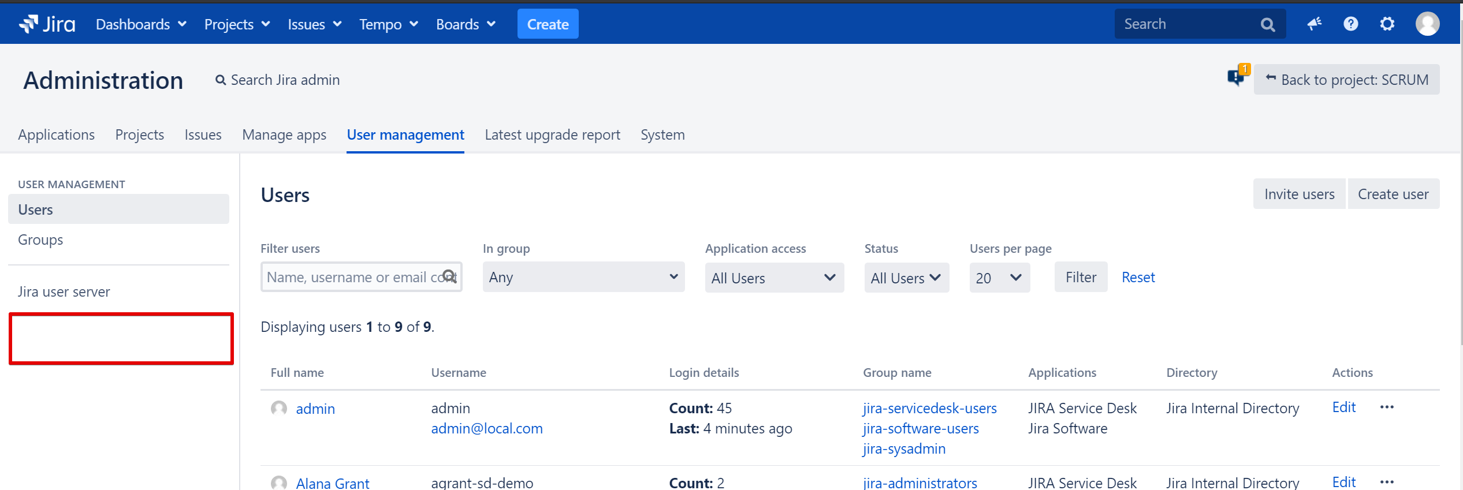Change the Users per page dropdown
Viewport: 1463px width, 490px height.
(999, 278)
